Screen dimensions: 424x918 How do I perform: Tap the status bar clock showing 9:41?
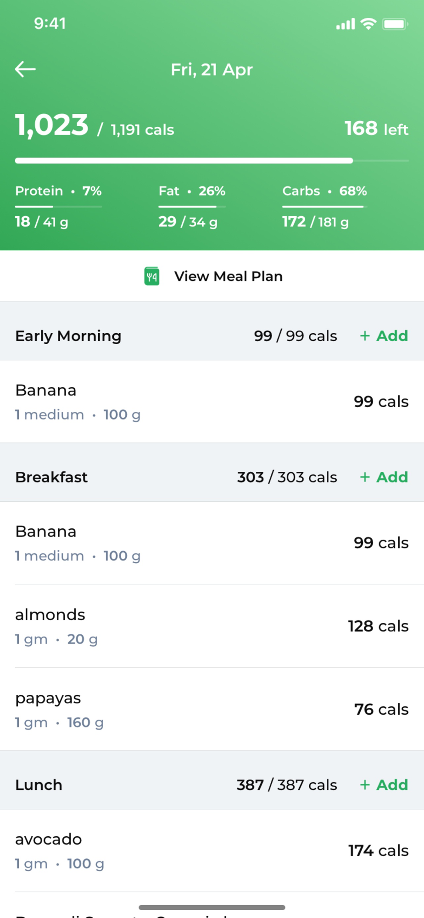(x=50, y=23)
